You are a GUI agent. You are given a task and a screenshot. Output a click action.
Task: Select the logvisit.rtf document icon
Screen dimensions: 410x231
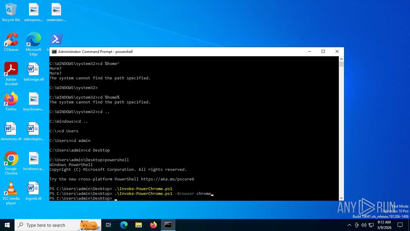[x=33, y=191]
